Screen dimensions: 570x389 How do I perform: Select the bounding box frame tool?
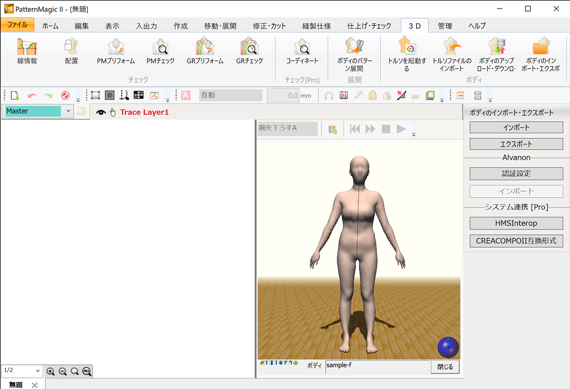click(x=95, y=95)
